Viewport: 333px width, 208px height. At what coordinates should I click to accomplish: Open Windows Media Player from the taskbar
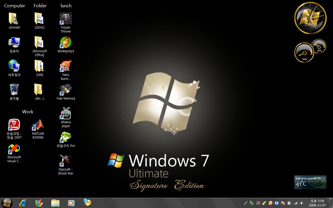click(71, 203)
